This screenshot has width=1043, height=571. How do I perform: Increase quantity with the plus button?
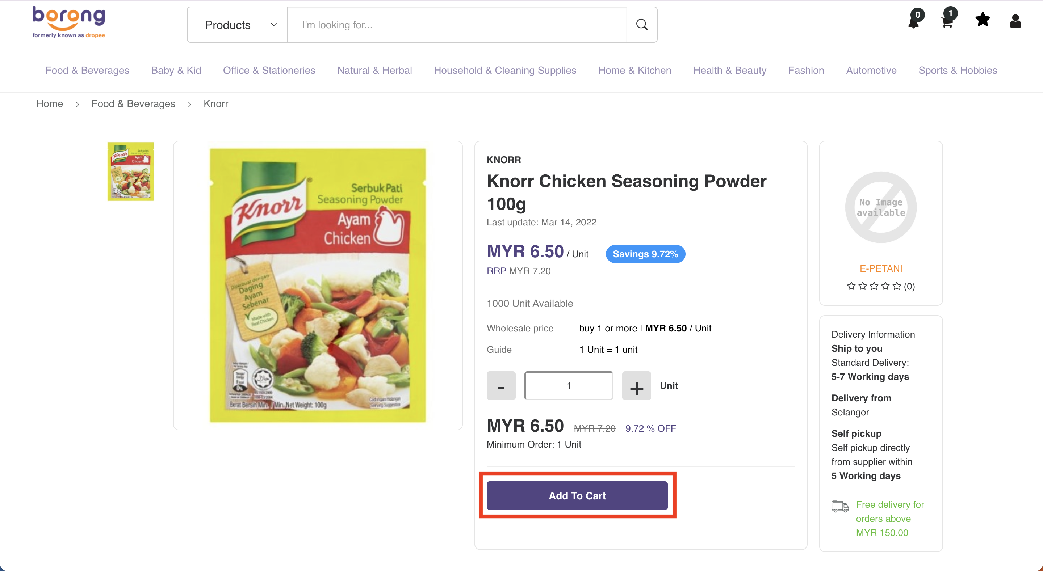pos(636,386)
